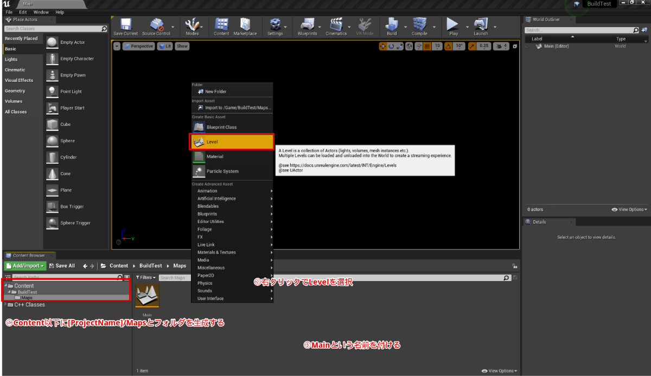Expand the C++ Classes tree node
The width and height of the screenshot is (651, 376).
pos(5,304)
